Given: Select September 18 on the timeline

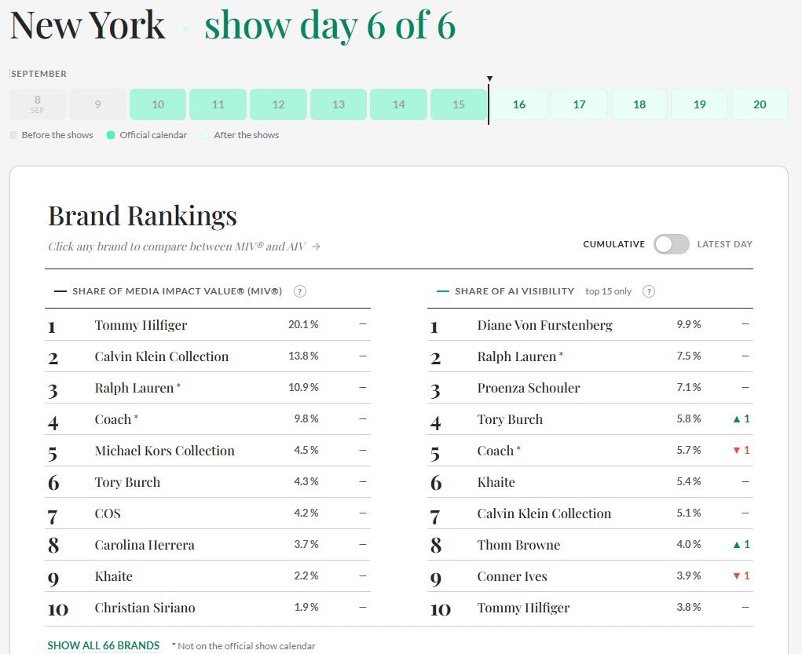Looking at the screenshot, I should (639, 104).
